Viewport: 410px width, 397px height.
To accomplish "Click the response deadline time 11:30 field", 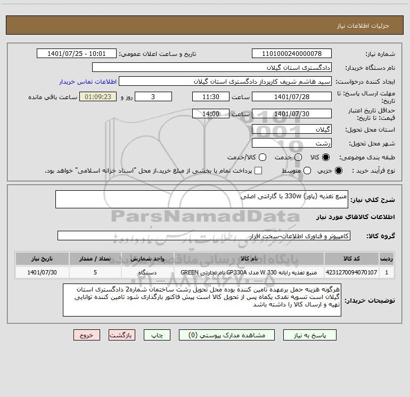I will 211,96.
